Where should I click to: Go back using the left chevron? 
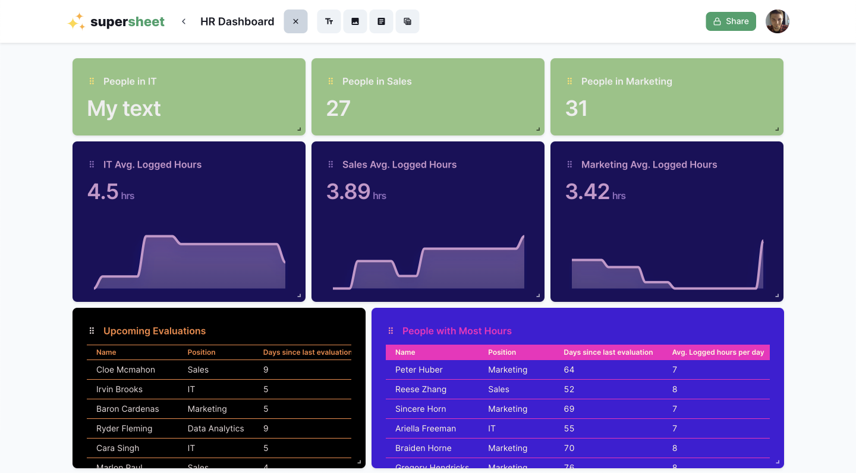[184, 21]
